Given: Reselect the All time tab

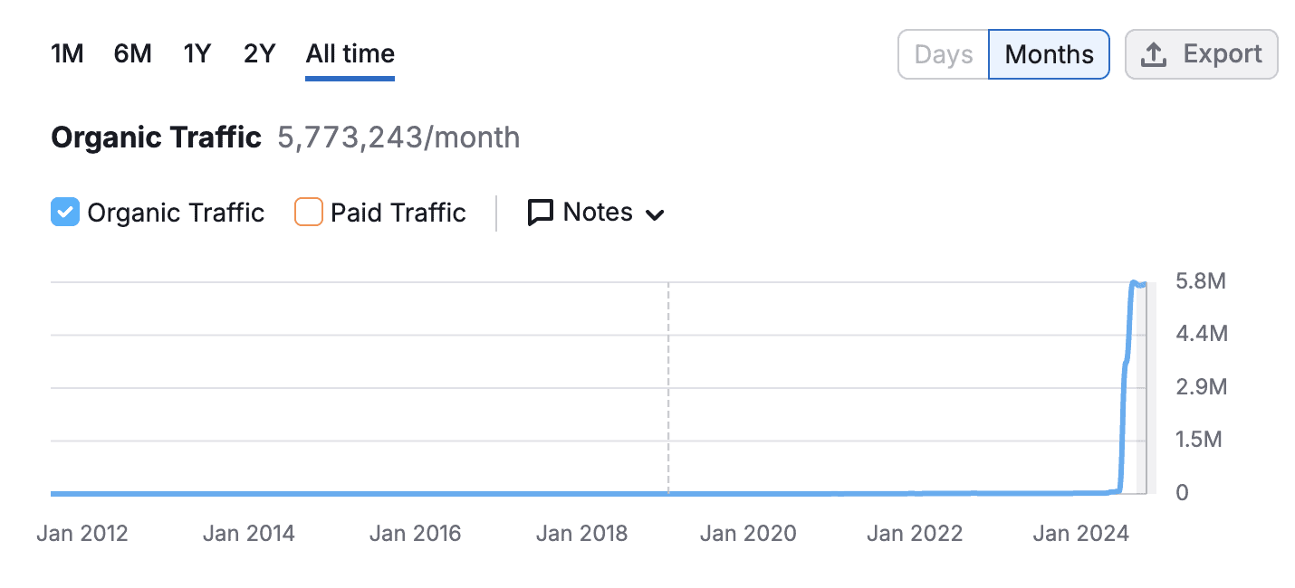Looking at the screenshot, I should (x=350, y=53).
